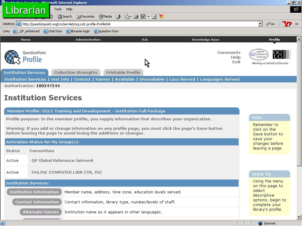Open Knowledge Base in navigation bar
The width and height of the screenshot is (302, 226).
pos(206,39)
